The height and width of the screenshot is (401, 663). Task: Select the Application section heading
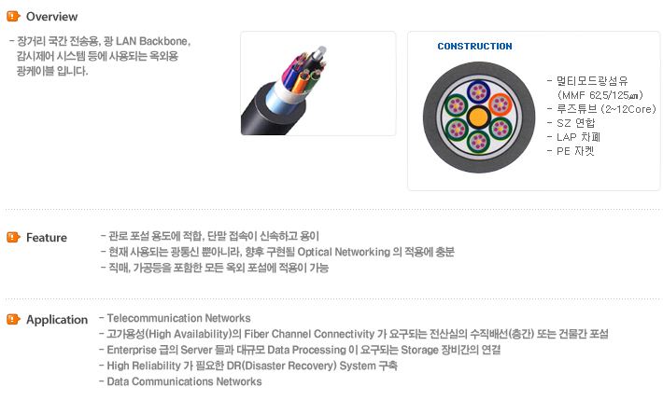tap(57, 320)
